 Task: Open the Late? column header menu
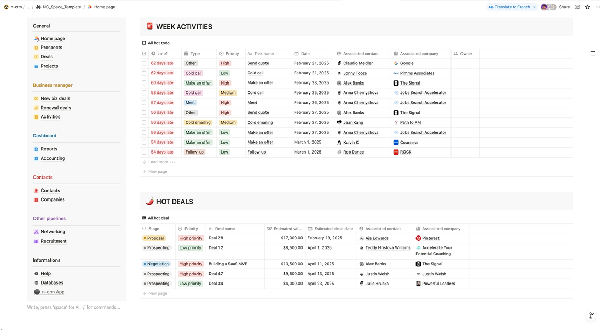point(164,54)
